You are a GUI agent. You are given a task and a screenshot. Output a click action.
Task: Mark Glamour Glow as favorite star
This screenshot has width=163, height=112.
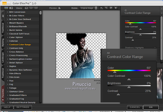pos(8,92)
